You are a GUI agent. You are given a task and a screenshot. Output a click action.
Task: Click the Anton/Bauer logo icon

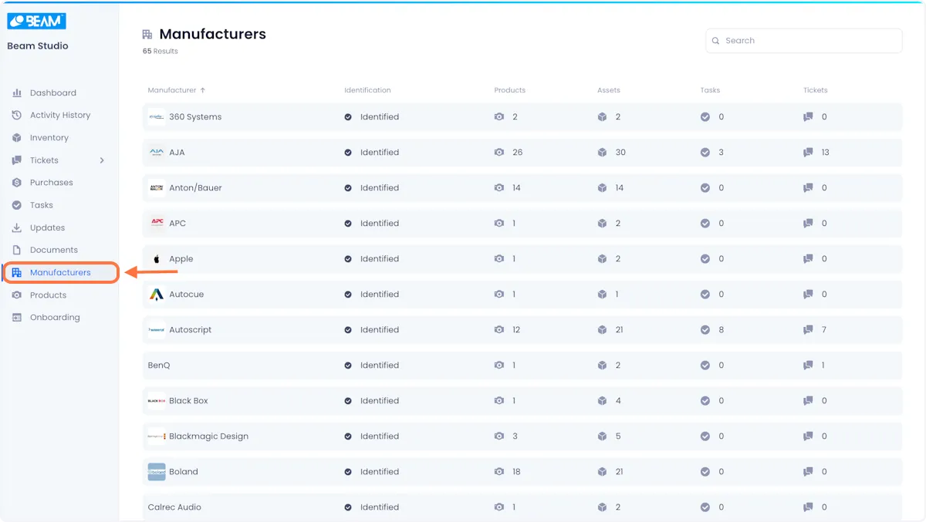click(157, 188)
